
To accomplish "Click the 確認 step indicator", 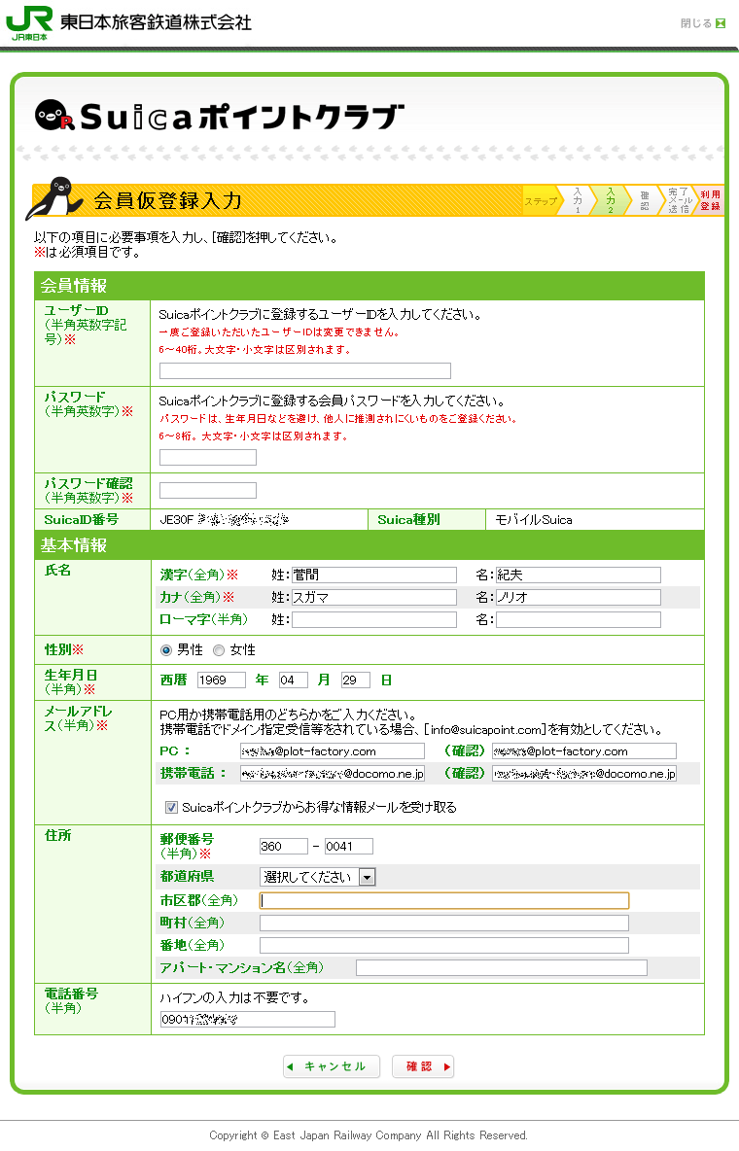I will pos(644,200).
